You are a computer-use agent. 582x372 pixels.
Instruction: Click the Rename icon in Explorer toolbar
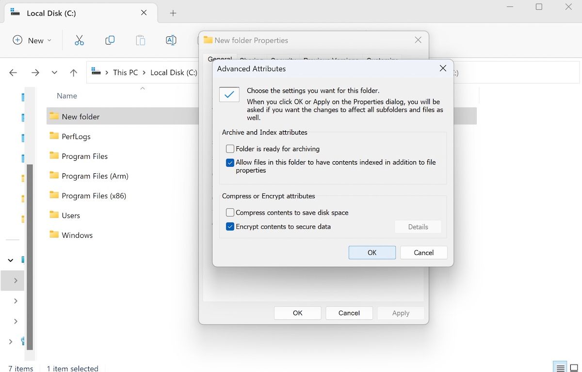[x=171, y=40]
